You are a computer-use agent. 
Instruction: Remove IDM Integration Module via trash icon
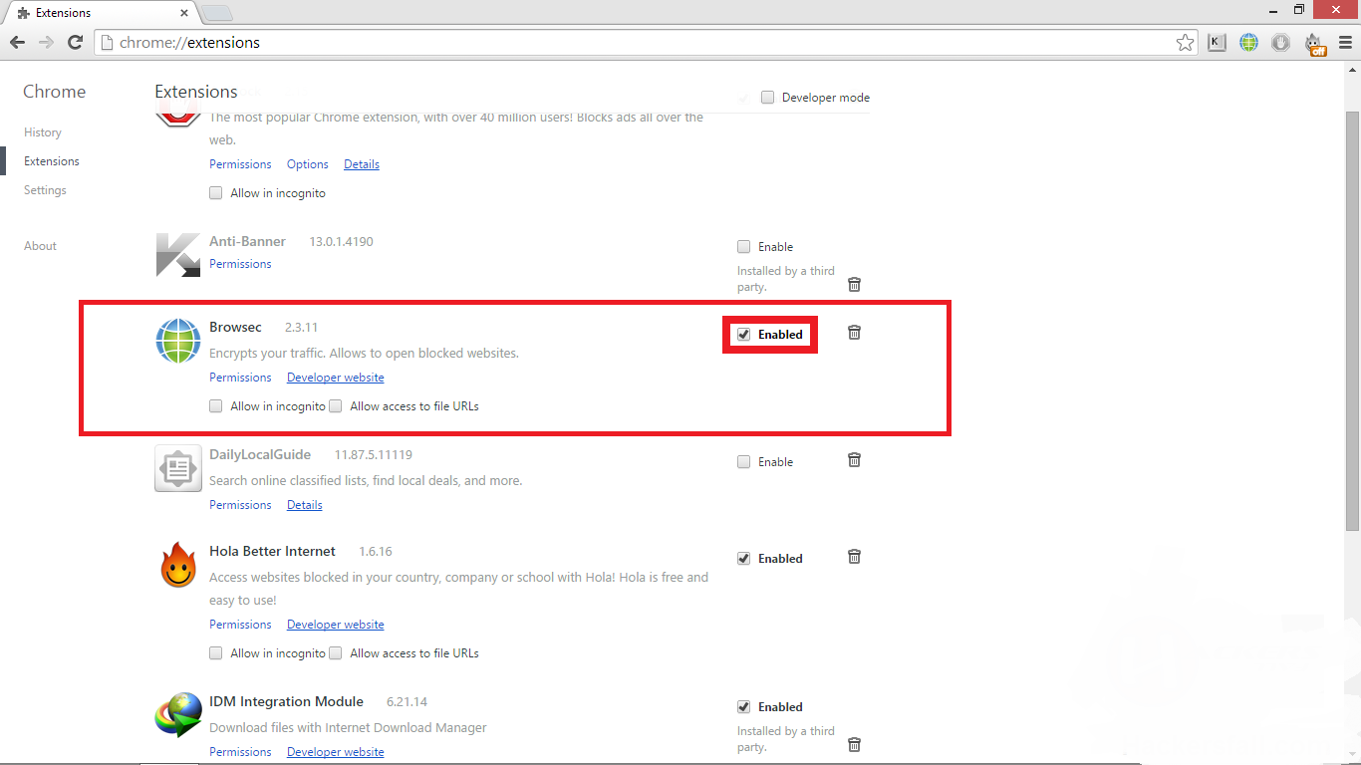pyautogui.click(x=854, y=745)
